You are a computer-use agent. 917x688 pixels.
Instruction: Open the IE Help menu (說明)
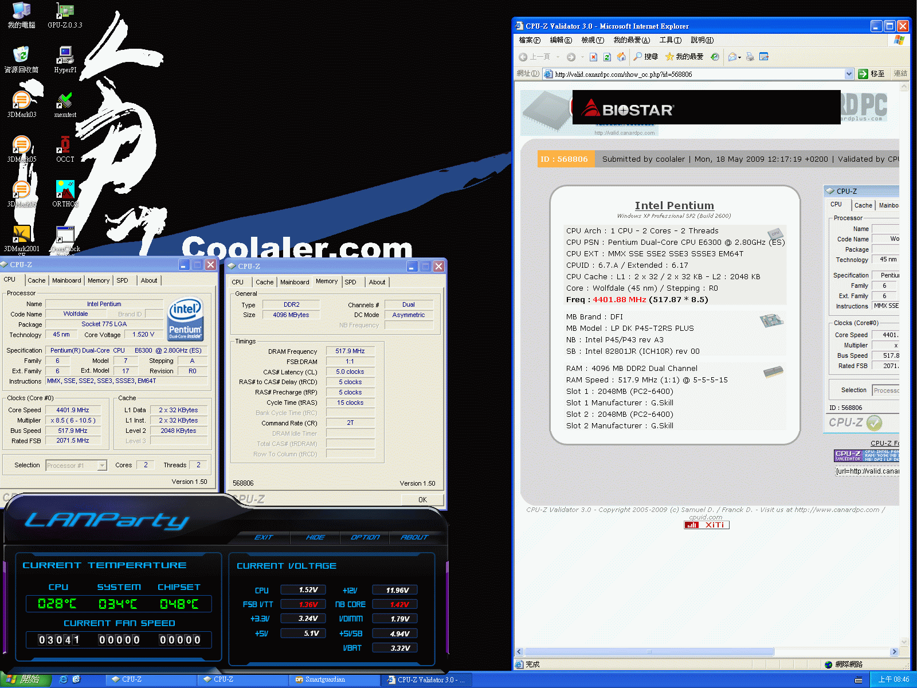tap(702, 40)
